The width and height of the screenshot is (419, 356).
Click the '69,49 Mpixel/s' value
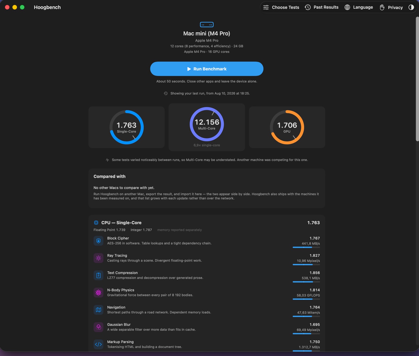click(308, 330)
